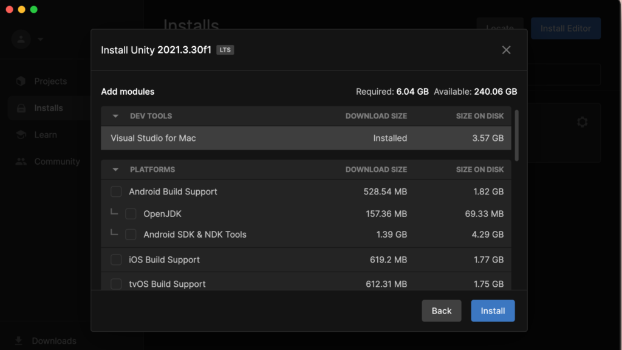Click the Installed status for Visual Studio
622x350 pixels.
point(390,138)
